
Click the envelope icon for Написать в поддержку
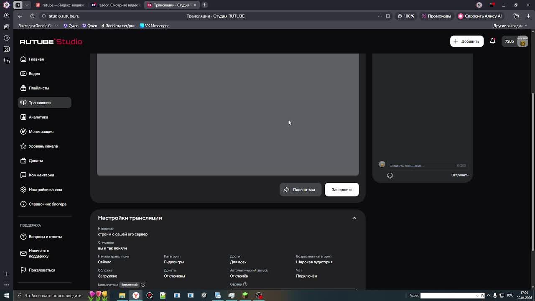pos(23,253)
